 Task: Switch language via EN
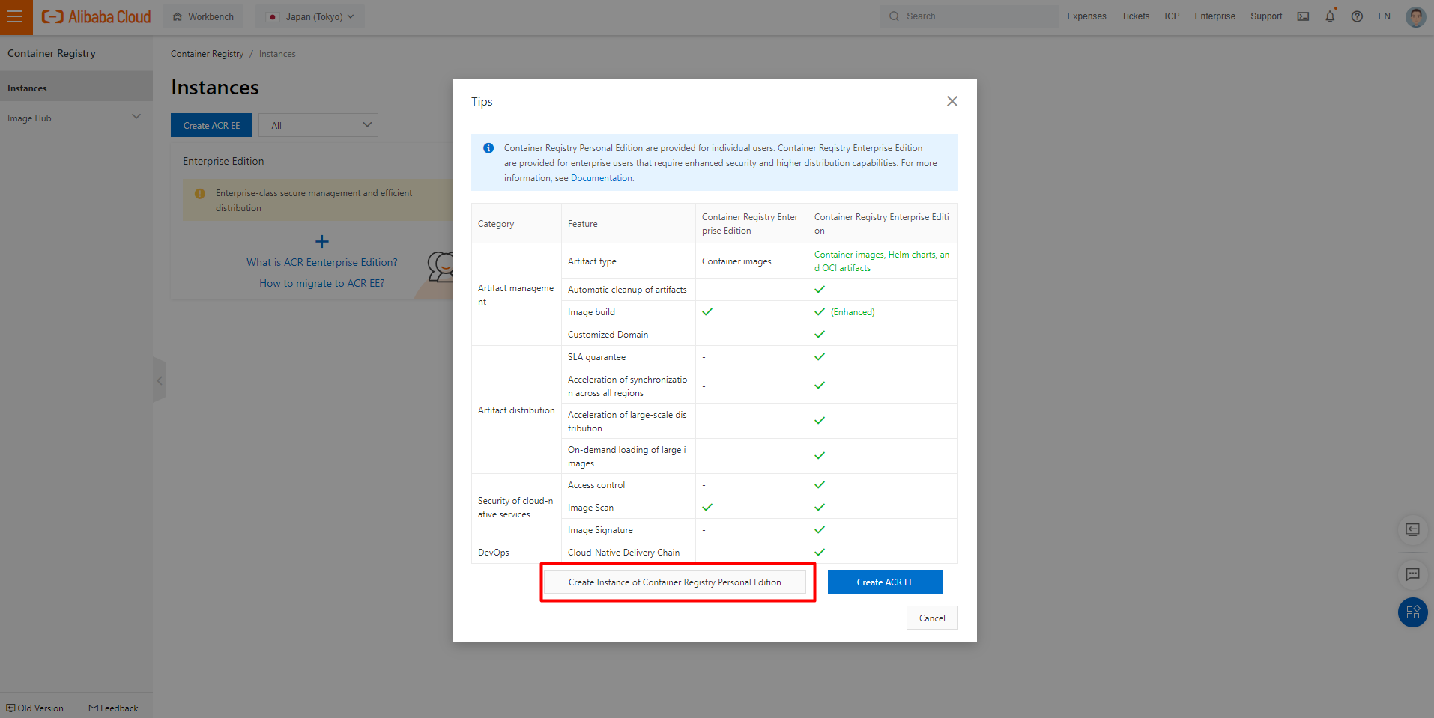(x=1384, y=16)
